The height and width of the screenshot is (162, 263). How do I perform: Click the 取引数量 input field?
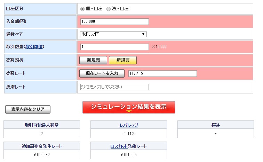pyautogui.click(x=114, y=47)
